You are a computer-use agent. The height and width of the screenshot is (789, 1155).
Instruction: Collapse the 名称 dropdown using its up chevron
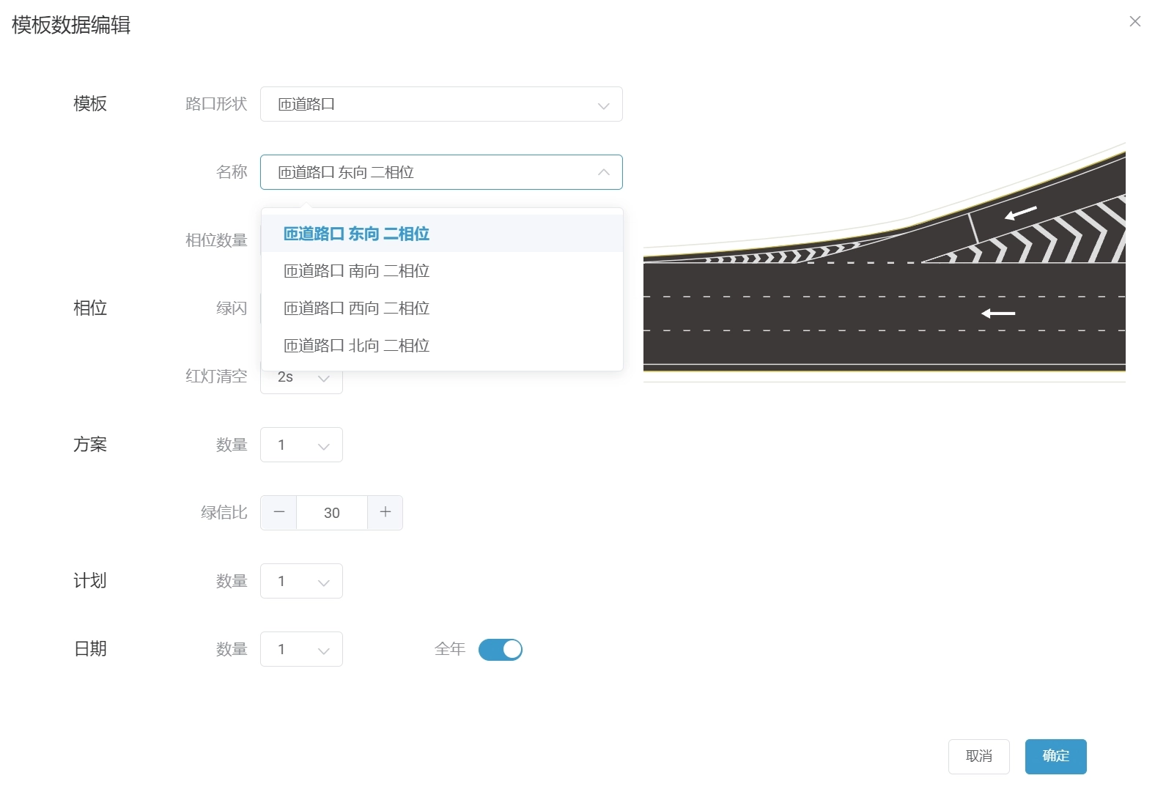[x=603, y=172]
